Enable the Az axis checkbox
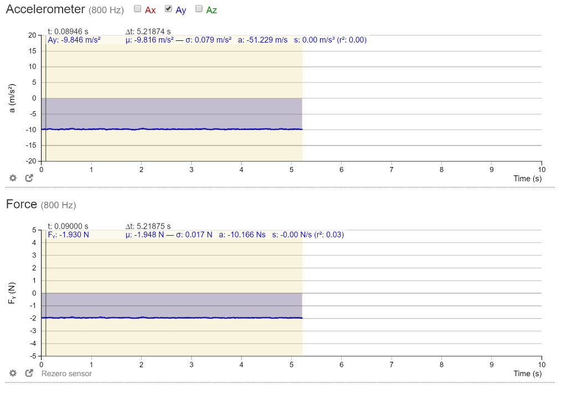The width and height of the screenshot is (567, 395). 199,9
